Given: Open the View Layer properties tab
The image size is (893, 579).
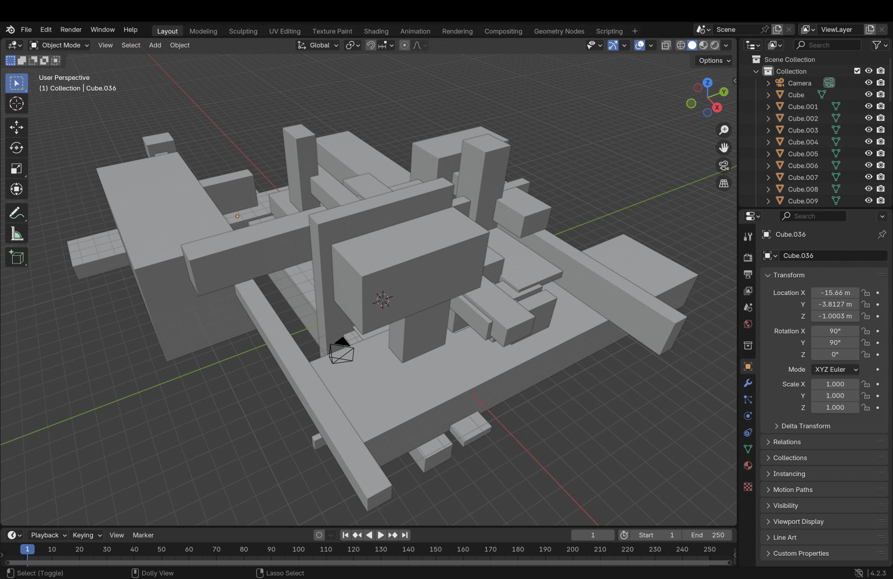Looking at the screenshot, I should [748, 291].
